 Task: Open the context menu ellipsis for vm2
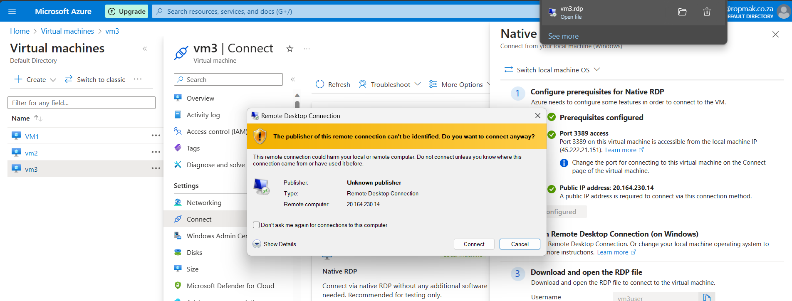156,152
